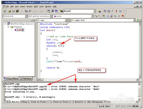Viewport: 143px width, 109px height.
Task: Click the Undo arrow icon
Action: click(35, 11)
